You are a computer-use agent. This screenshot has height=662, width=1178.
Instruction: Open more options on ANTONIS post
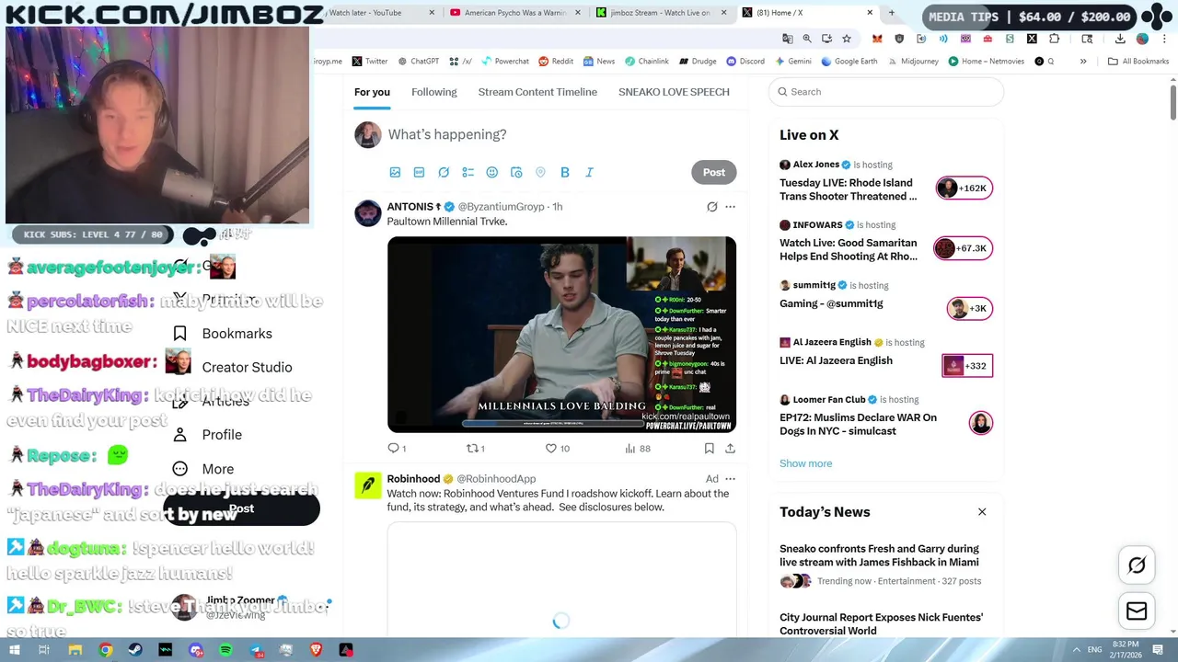[x=730, y=207]
